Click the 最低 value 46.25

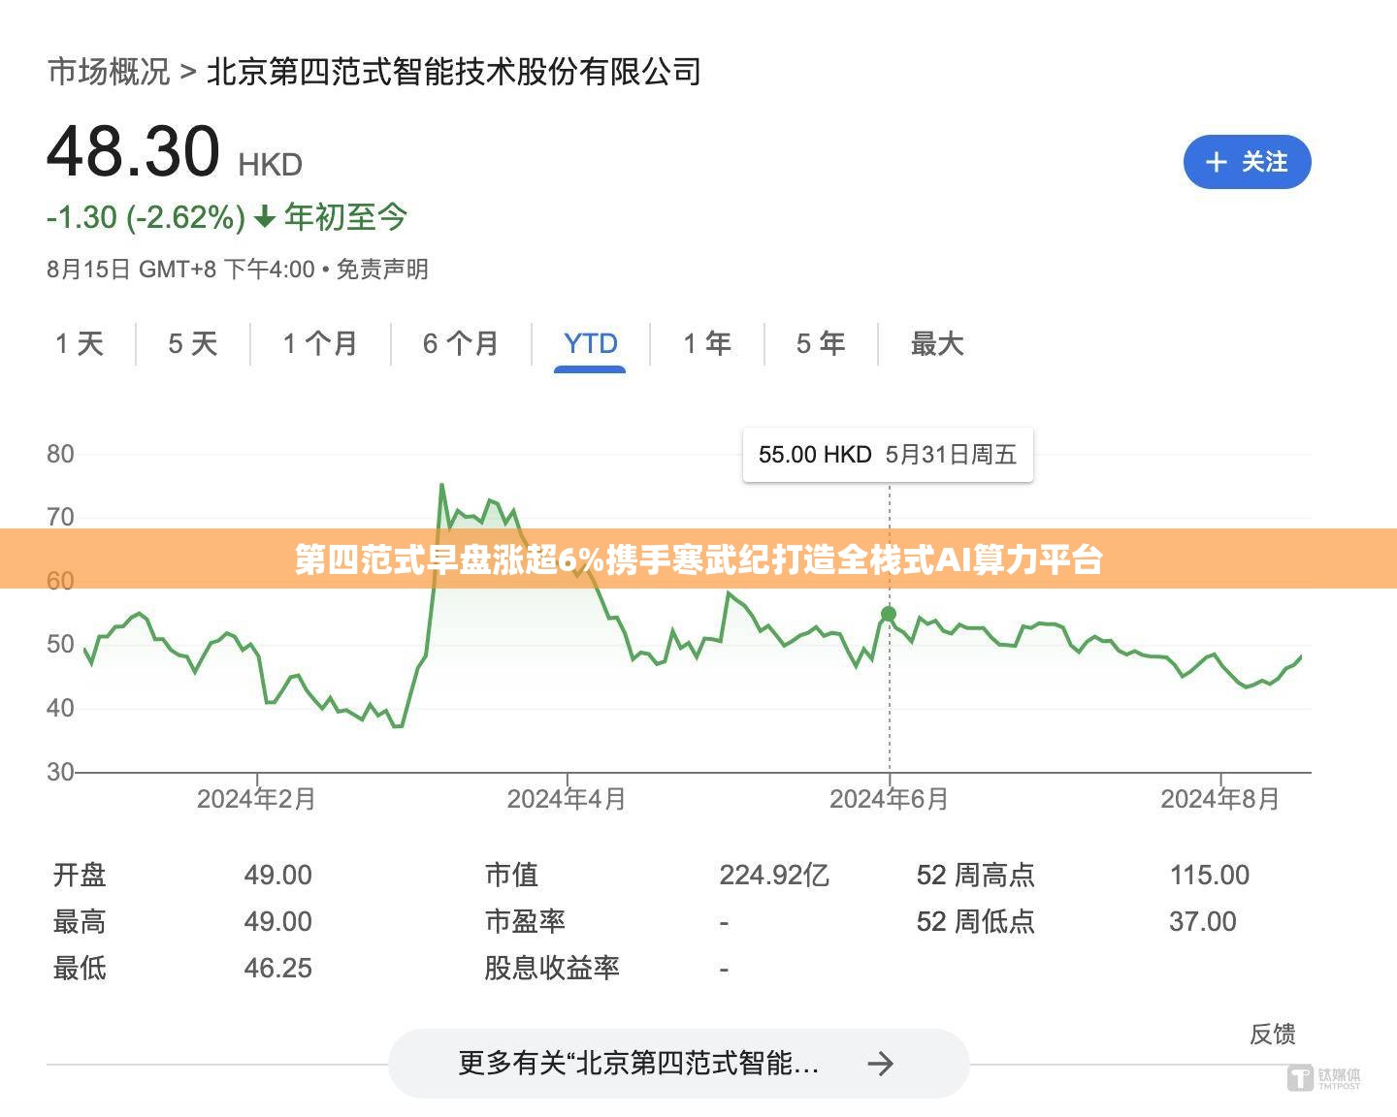(278, 969)
